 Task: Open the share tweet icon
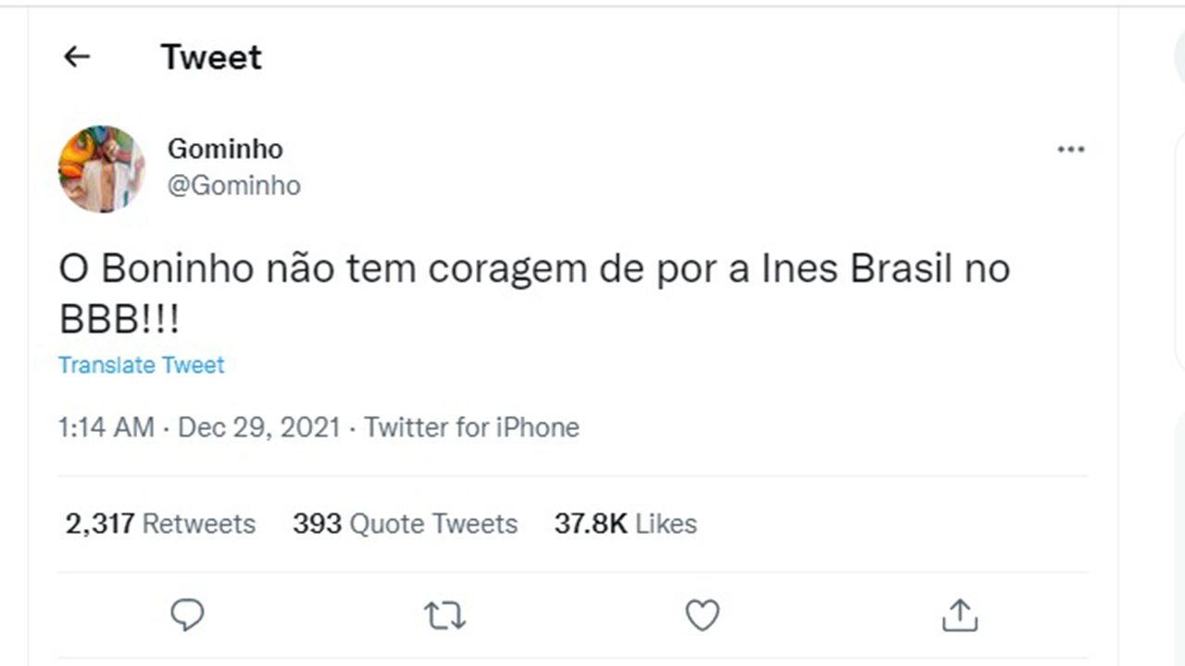click(x=959, y=615)
